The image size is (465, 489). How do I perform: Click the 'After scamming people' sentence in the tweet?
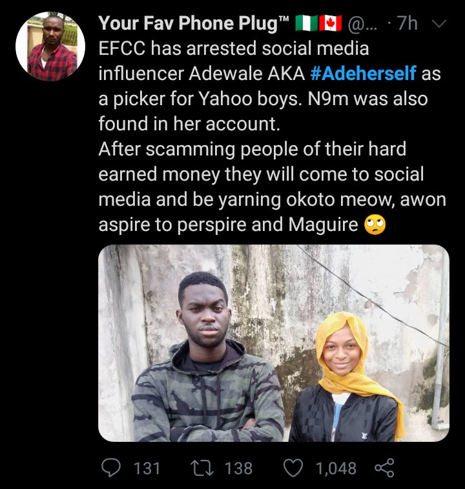coord(252,150)
